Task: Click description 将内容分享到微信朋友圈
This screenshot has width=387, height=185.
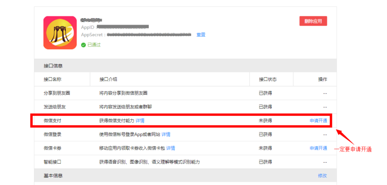Action: [124, 93]
